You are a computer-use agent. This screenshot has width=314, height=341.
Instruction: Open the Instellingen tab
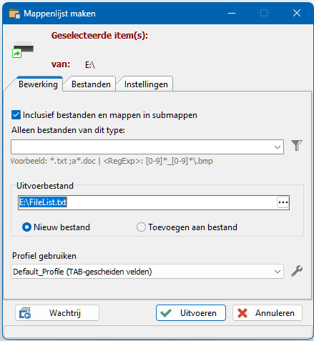click(146, 84)
